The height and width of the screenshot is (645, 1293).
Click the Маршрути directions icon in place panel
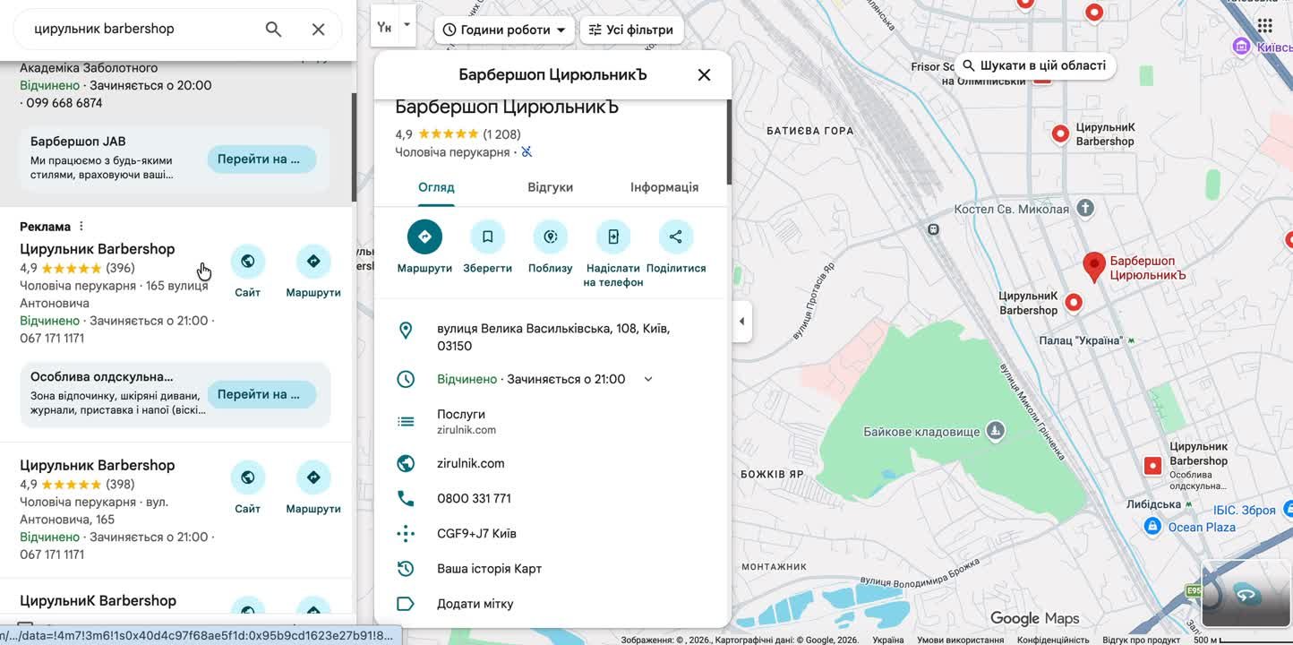[x=424, y=236]
